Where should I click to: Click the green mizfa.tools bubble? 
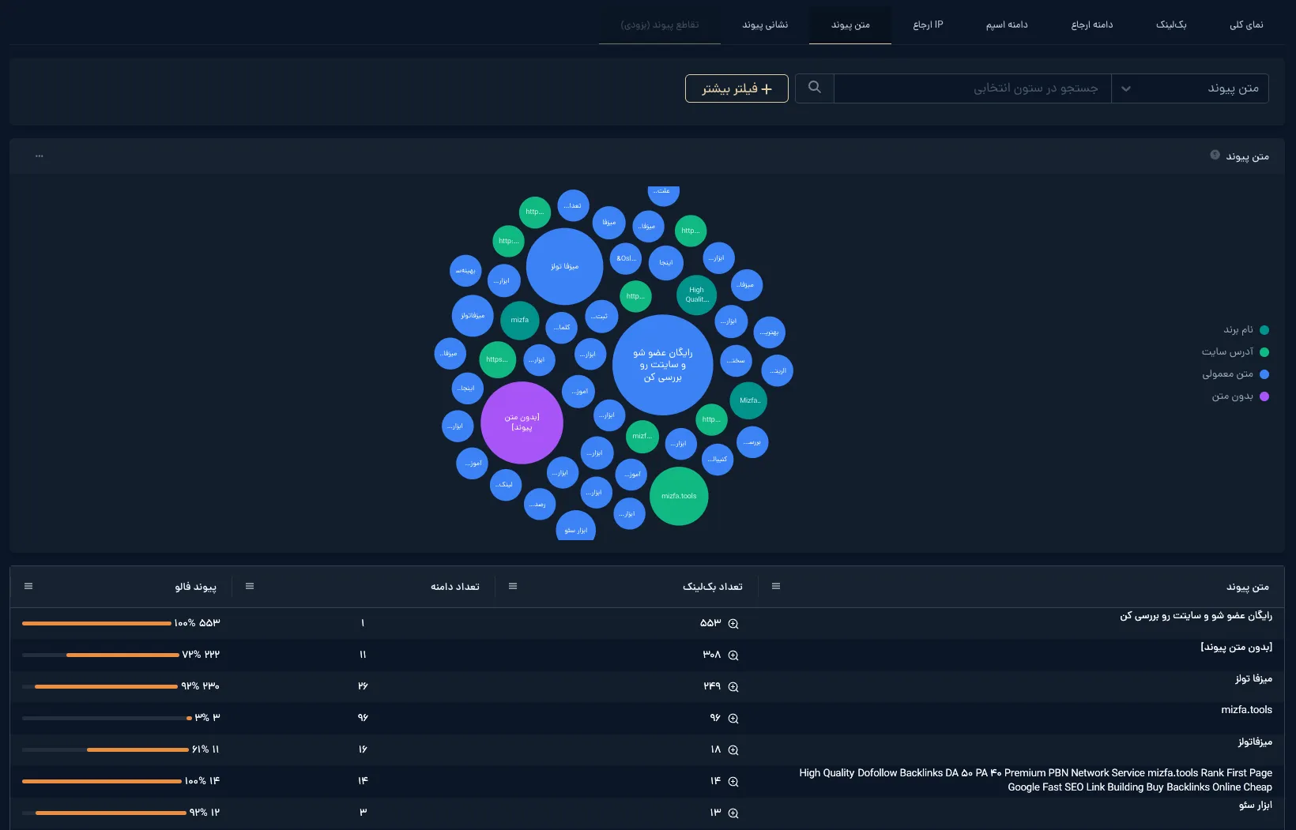click(x=679, y=496)
